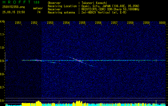Click the Receiver field label

(54, 9)
